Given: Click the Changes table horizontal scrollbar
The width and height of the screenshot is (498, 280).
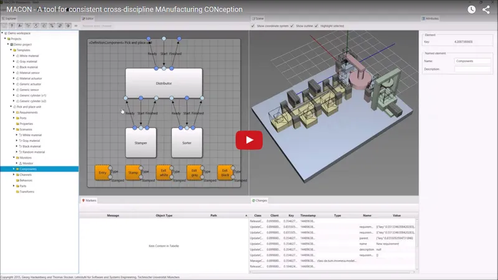Looking at the screenshot, I should [332, 272].
